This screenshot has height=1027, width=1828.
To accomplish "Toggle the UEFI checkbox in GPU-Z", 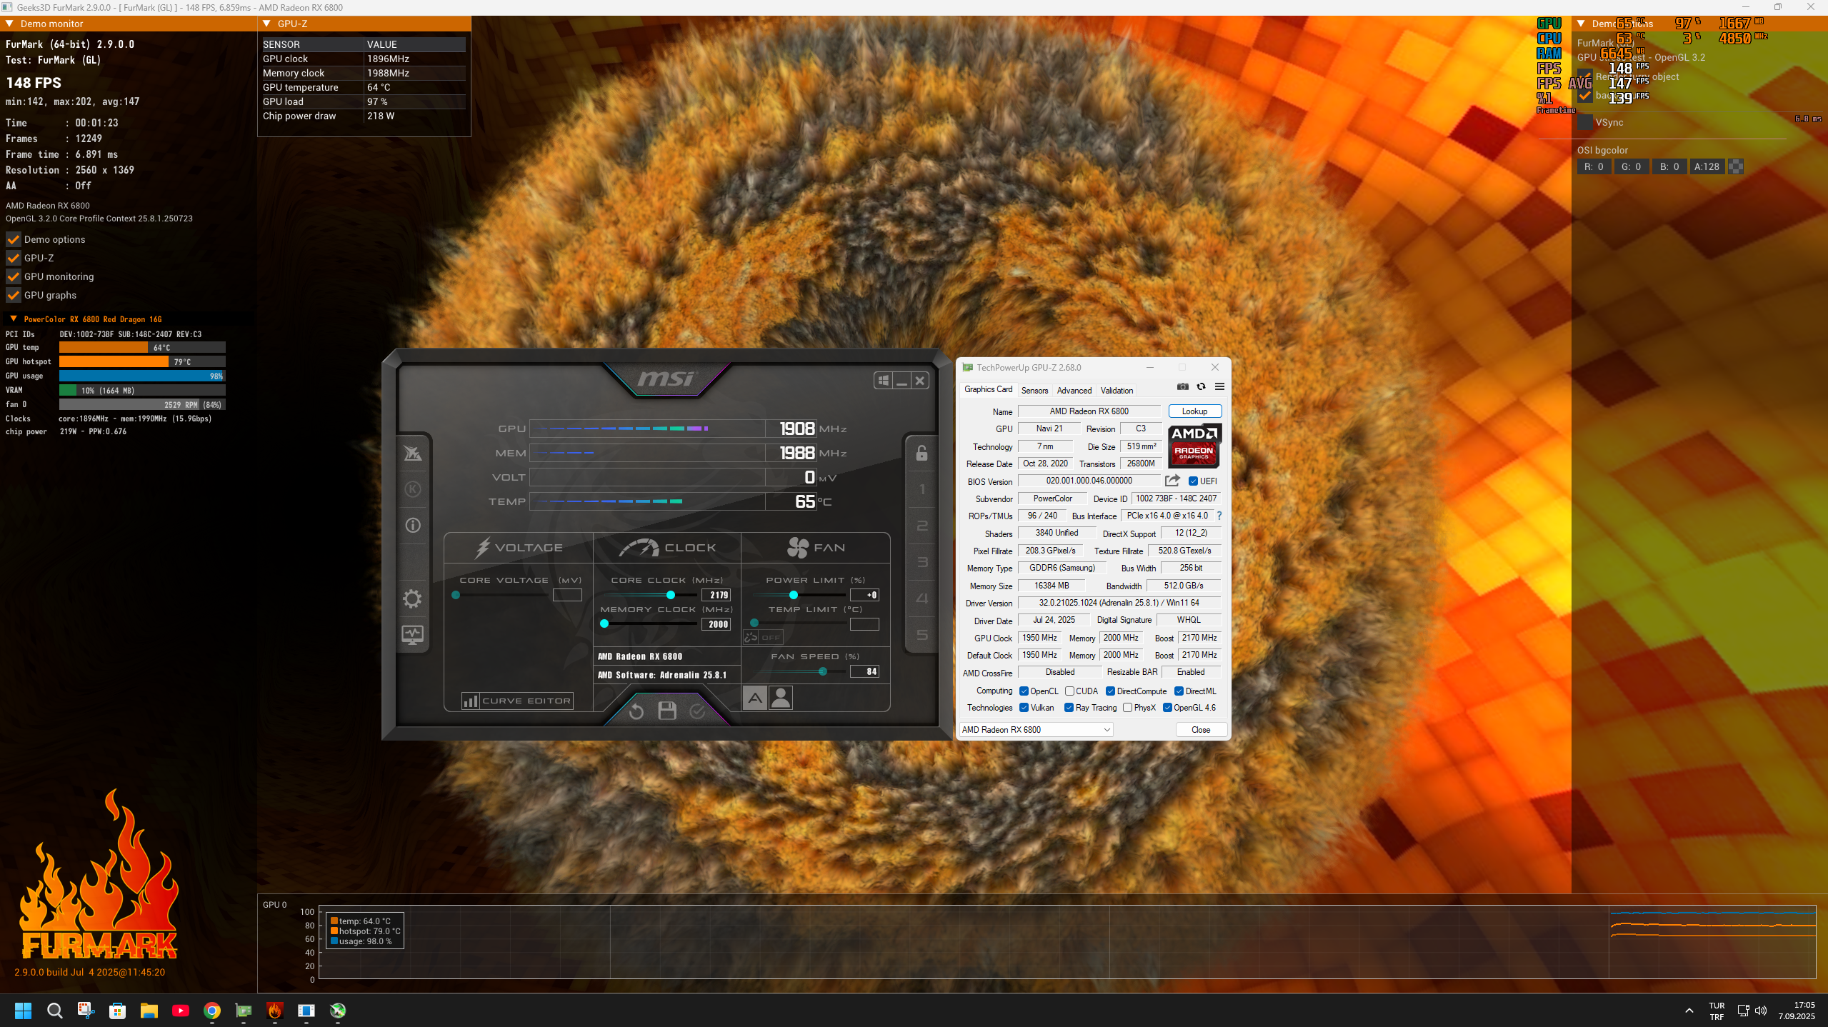I will (x=1193, y=481).
